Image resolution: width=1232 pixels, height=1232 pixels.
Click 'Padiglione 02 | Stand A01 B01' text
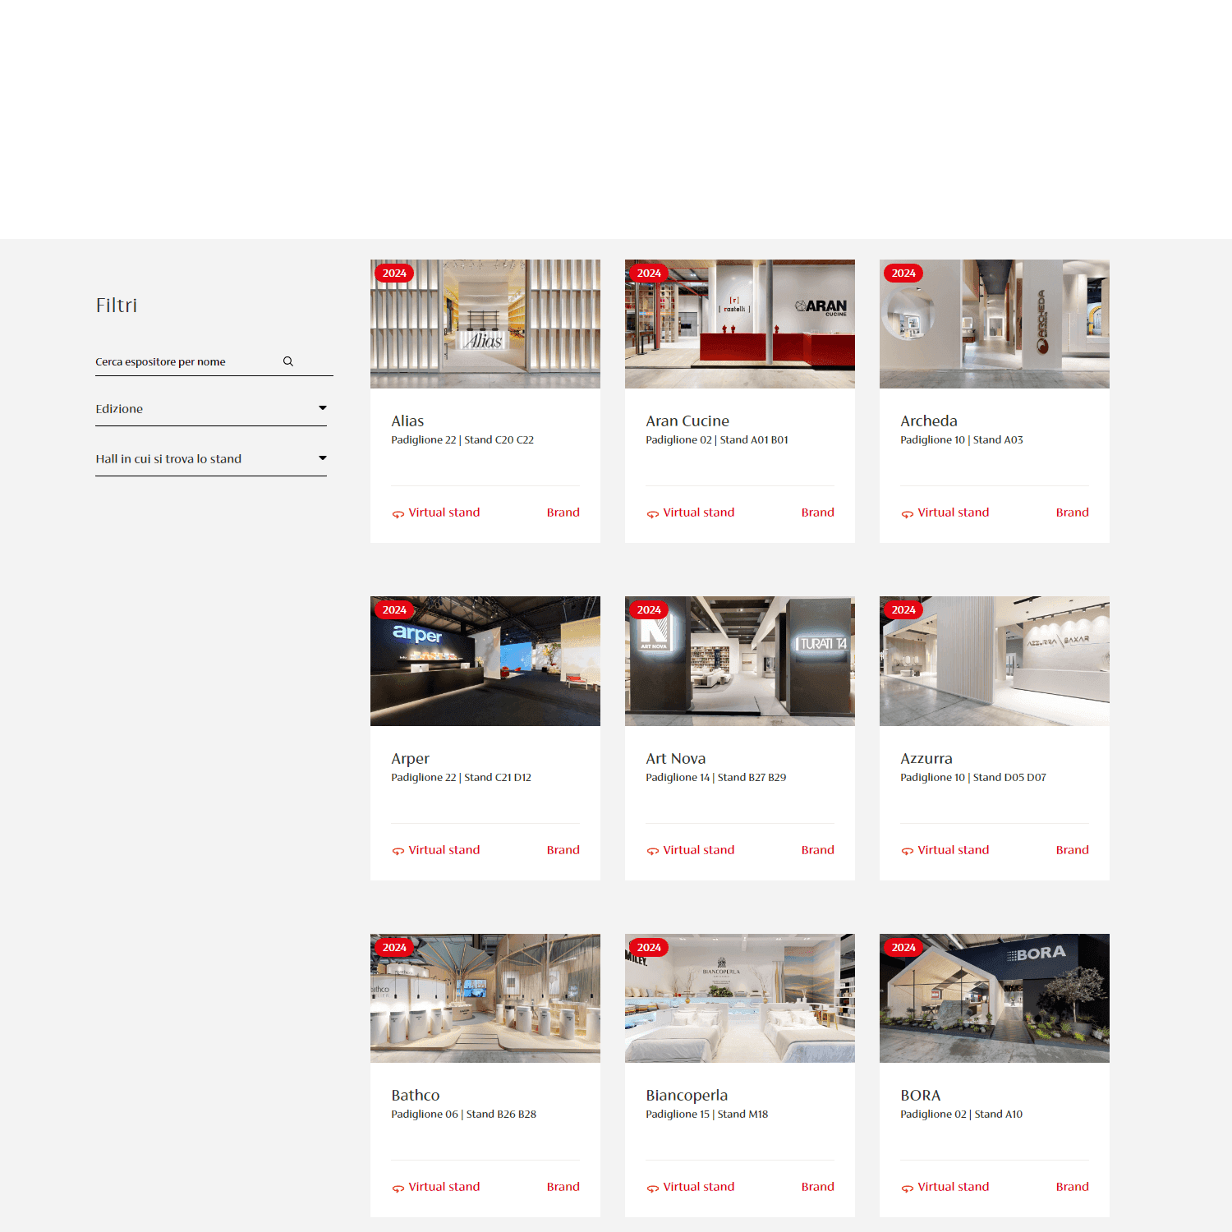pyautogui.click(x=717, y=440)
